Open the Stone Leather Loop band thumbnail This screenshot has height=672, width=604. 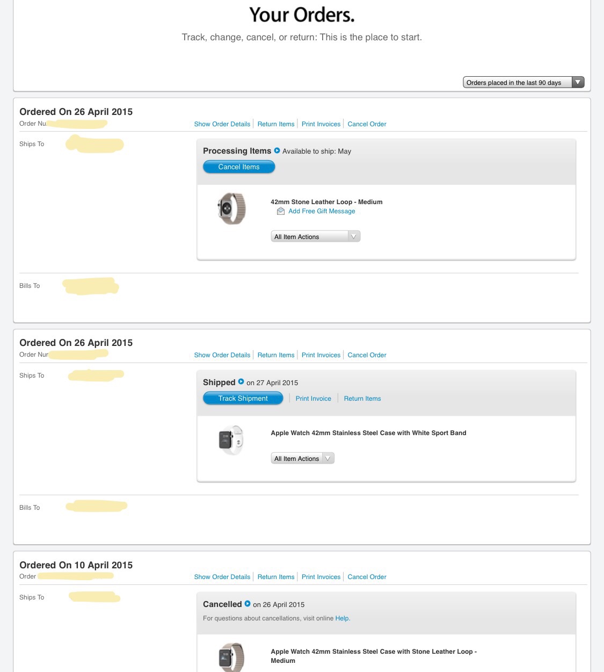[x=231, y=208]
